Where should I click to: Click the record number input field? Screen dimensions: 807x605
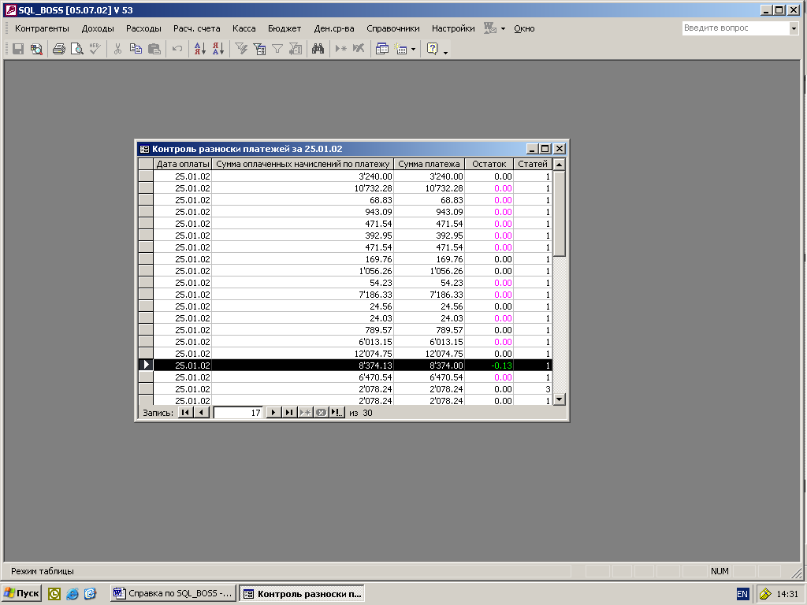238,412
